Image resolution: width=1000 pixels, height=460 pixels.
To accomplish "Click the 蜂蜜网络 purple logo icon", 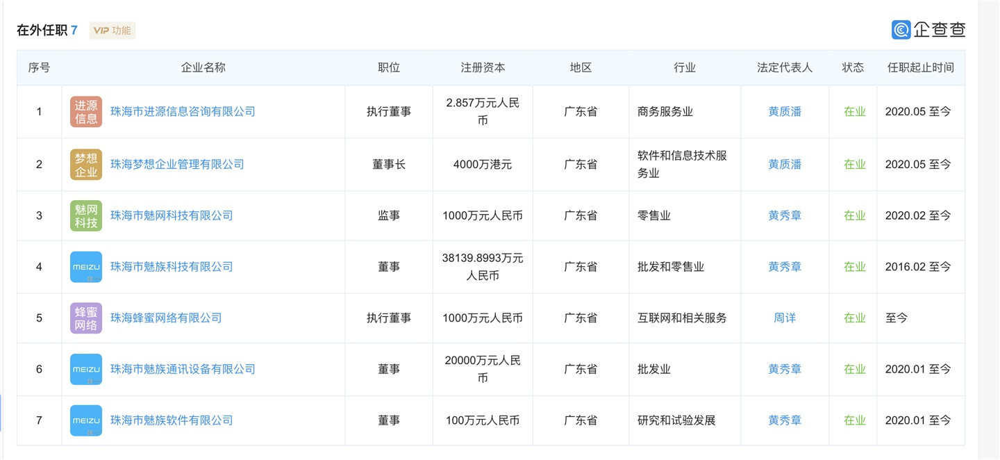I will tap(86, 318).
